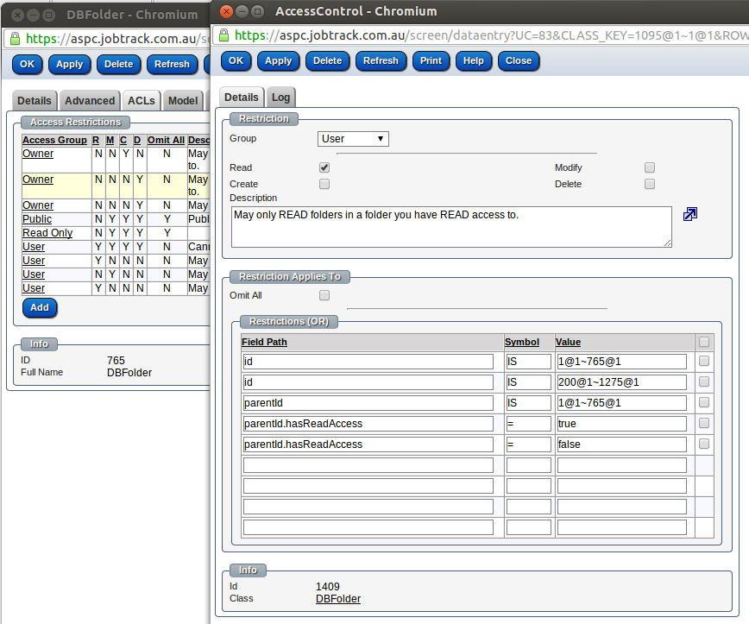Open the DBFolder class link in Info section
749x624 pixels.
(x=339, y=598)
